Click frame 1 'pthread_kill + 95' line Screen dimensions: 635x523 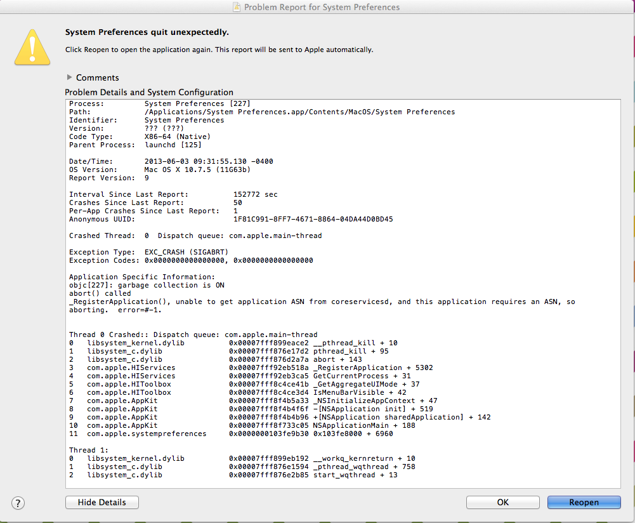pyautogui.click(x=229, y=351)
